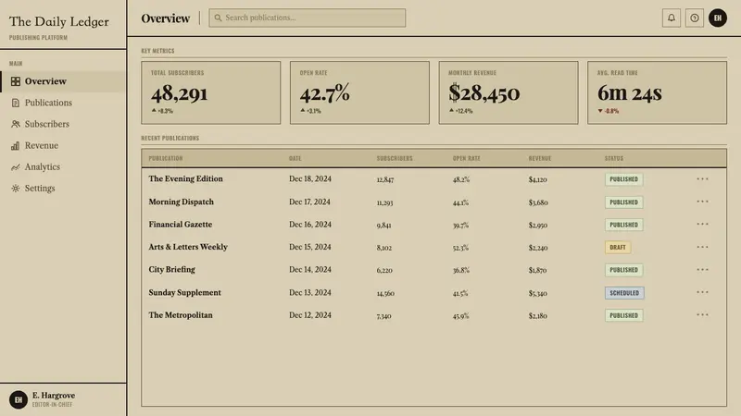This screenshot has height=416, width=741.
Task: Click the Settings gear icon
Action: 16,189
